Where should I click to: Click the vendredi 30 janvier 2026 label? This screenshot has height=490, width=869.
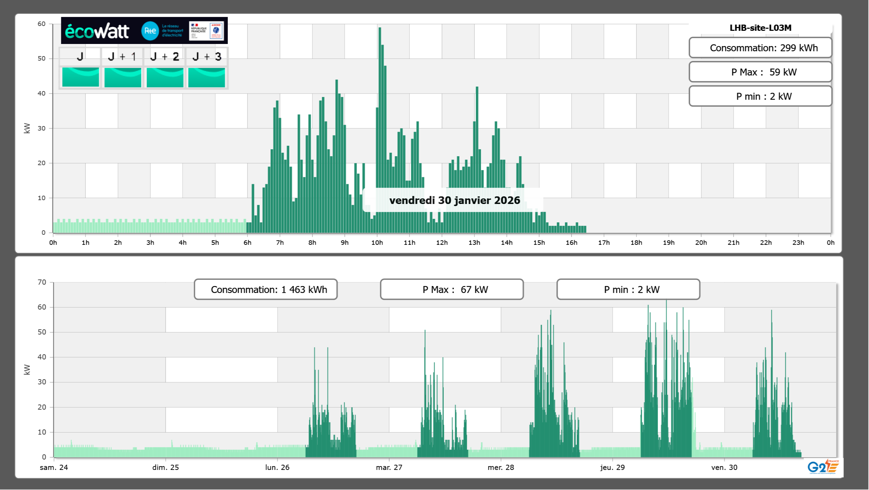tap(454, 200)
